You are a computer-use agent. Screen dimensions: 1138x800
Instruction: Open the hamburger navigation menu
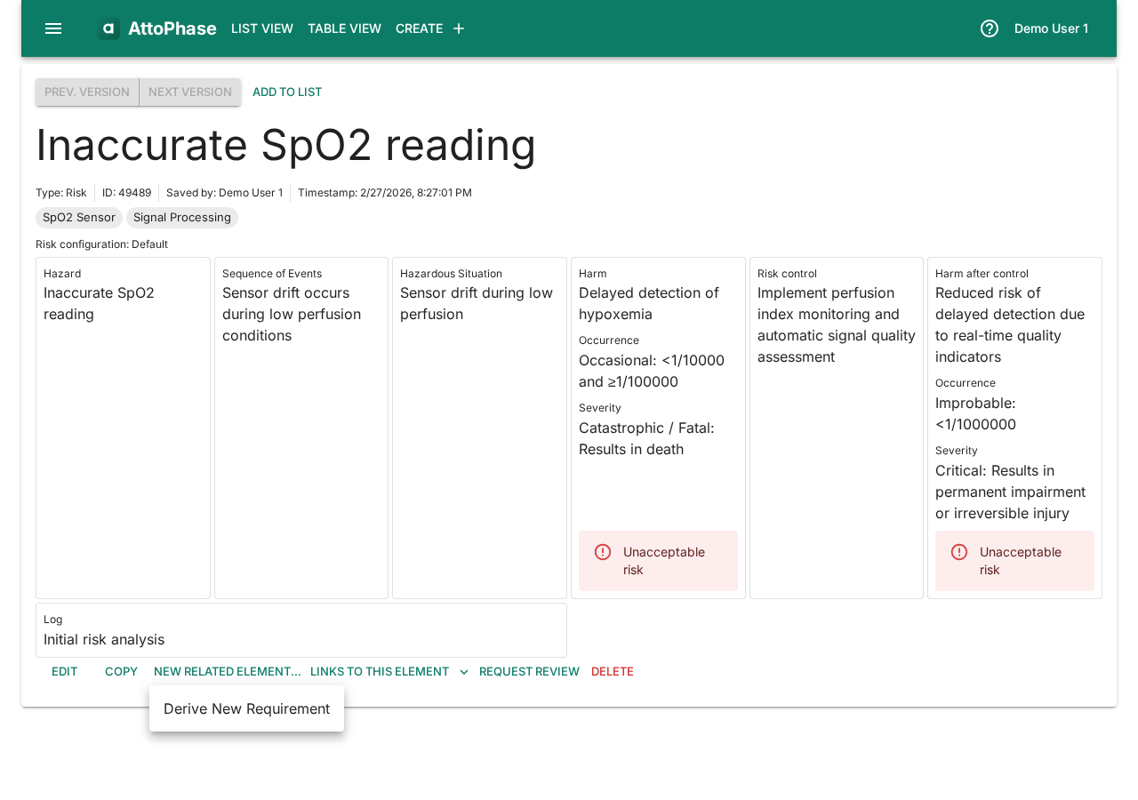click(53, 28)
